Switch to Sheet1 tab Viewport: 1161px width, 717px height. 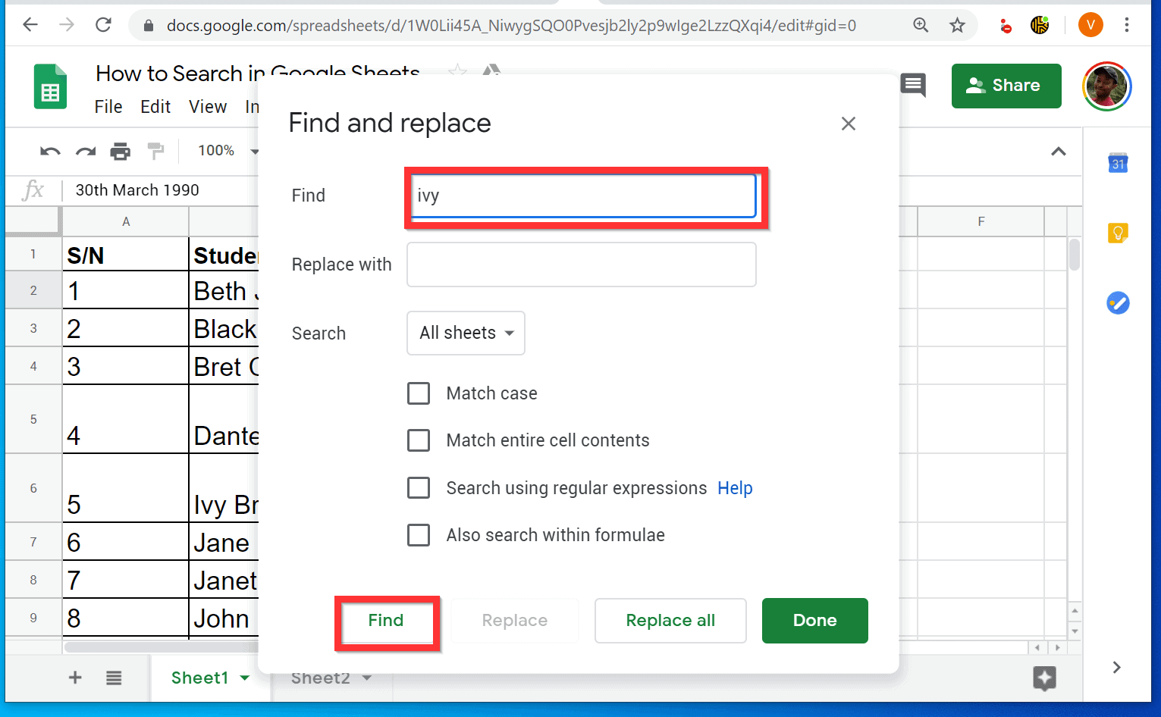click(x=200, y=678)
